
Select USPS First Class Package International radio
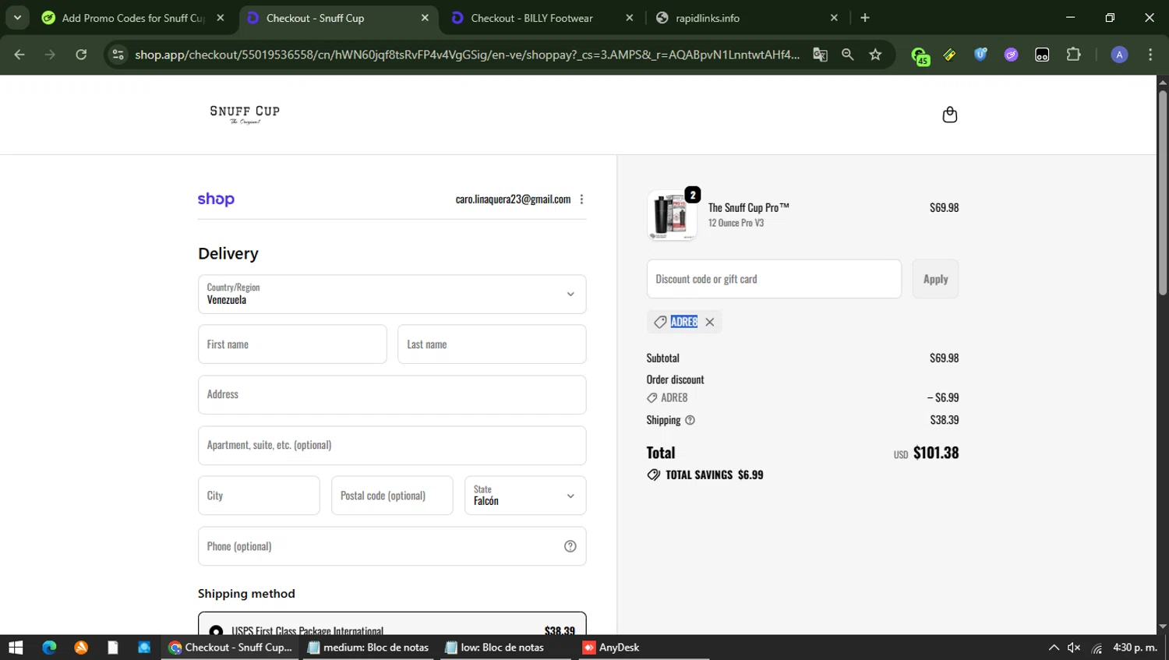coord(216,630)
